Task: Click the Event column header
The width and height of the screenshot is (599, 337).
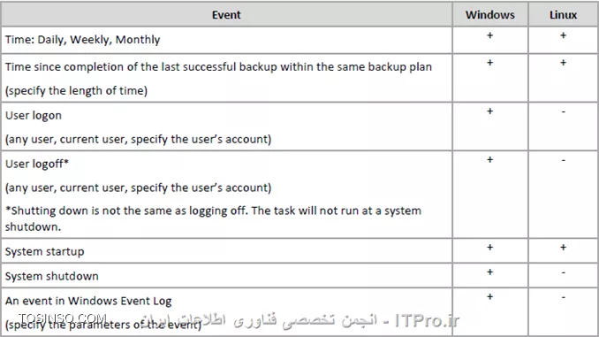Action: (x=226, y=15)
